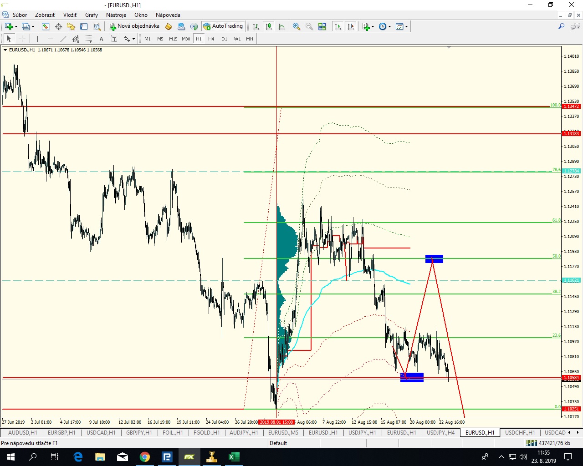Open Navigator folder-star icon
Image resolution: width=583 pixels, height=466 pixels.
tap(71, 26)
